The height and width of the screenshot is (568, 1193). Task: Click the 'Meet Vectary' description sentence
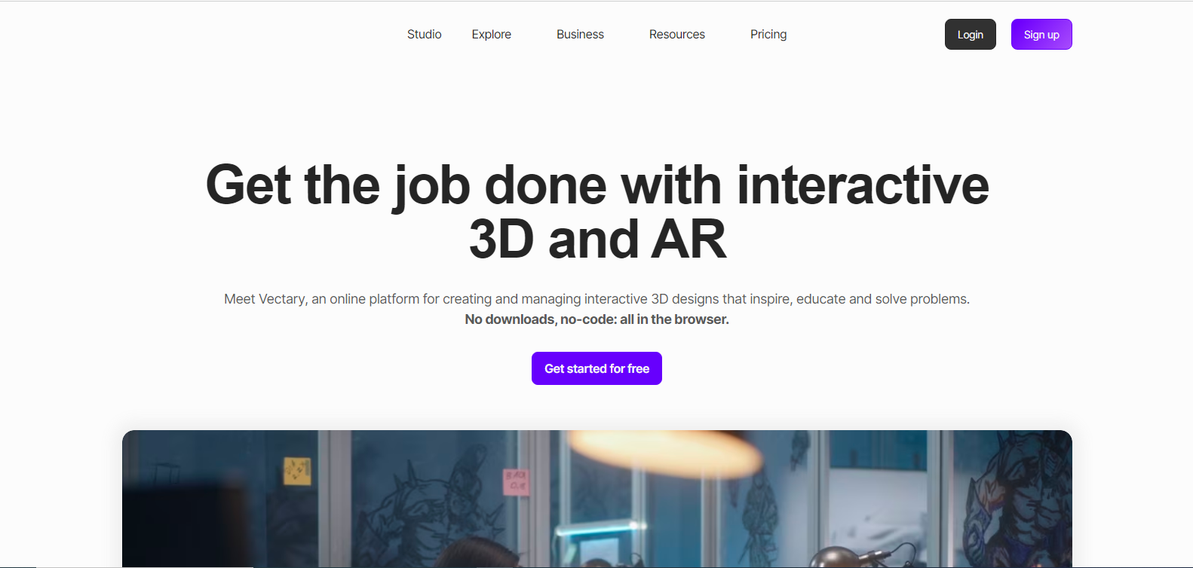tap(597, 299)
